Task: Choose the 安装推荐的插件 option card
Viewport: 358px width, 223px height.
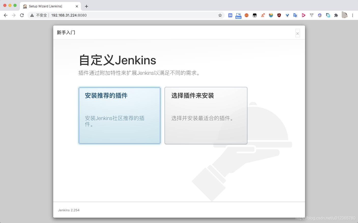Action: click(120, 115)
